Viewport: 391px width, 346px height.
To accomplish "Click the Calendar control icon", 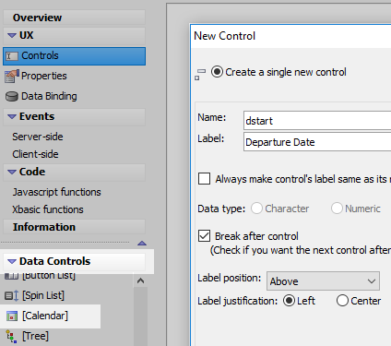I will coord(12,316).
